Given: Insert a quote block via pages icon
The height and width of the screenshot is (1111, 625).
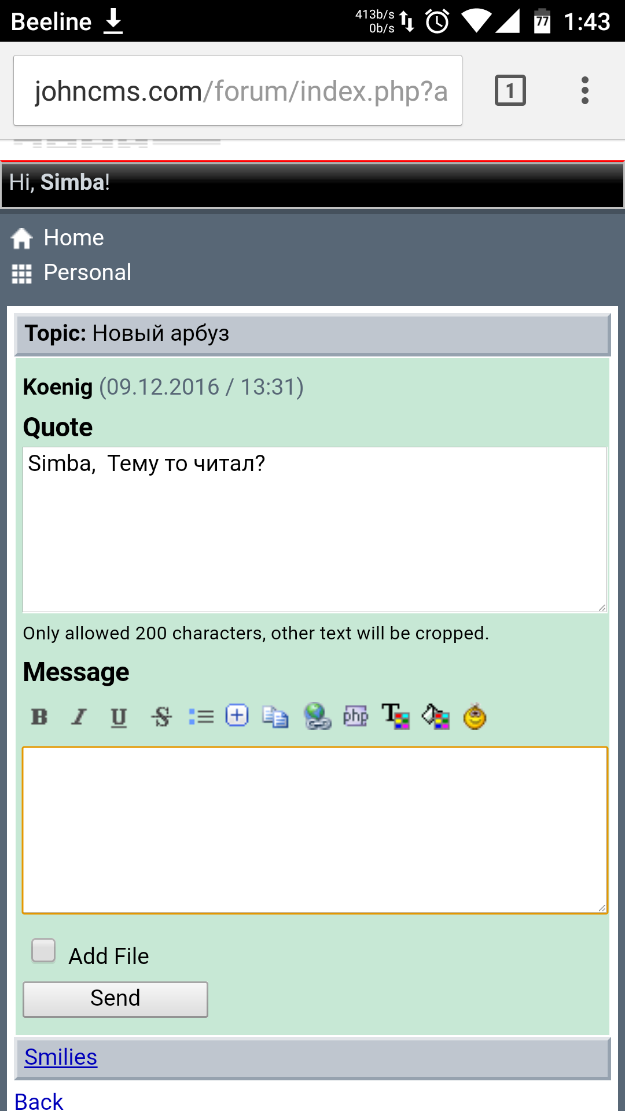Looking at the screenshot, I should tap(275, 717).
